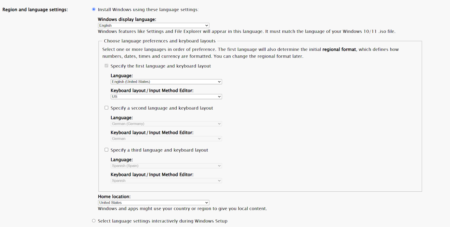The width and height of the screenshot is (450, 227).
Task: Click the dropdown arrow next to United States
Action: coord(206,202)
